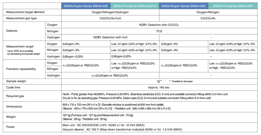Select EMGA-20P nitrogen range 'High: 0.1%-3%'
261x135 pixels.
245,50
